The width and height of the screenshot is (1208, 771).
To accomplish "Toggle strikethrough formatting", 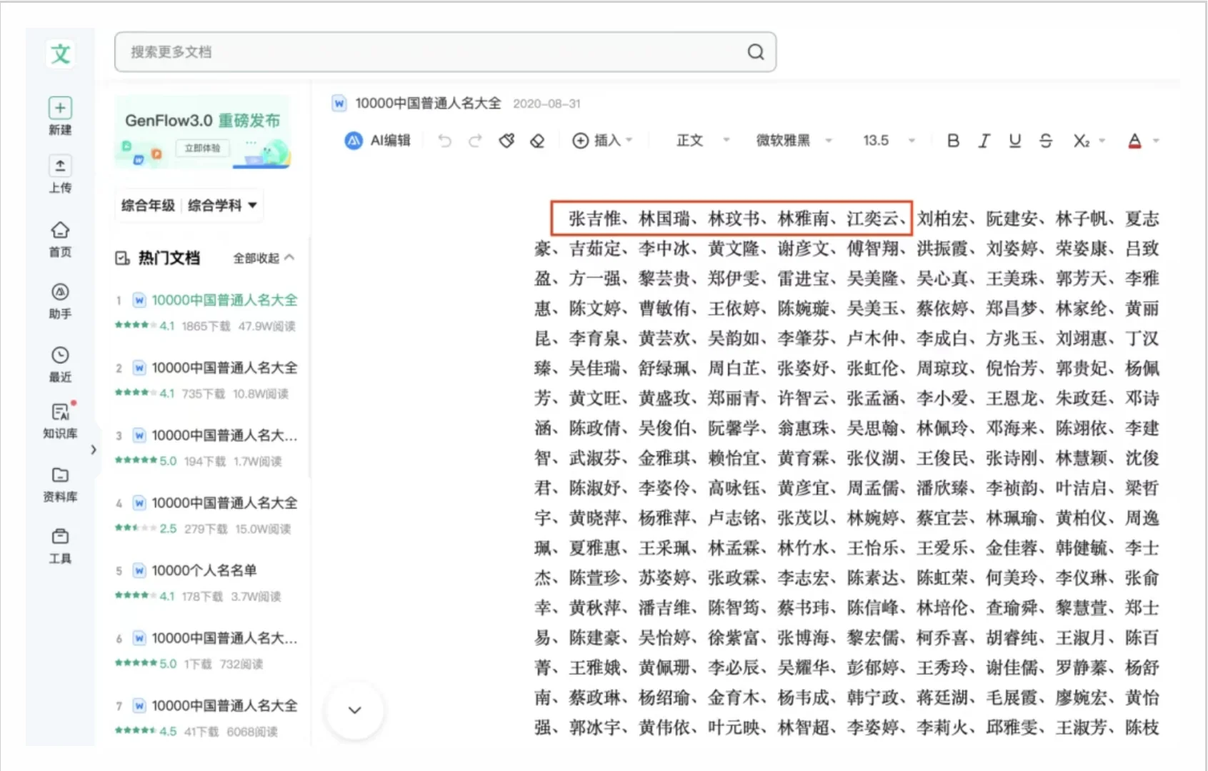I will pos(1045,141).
